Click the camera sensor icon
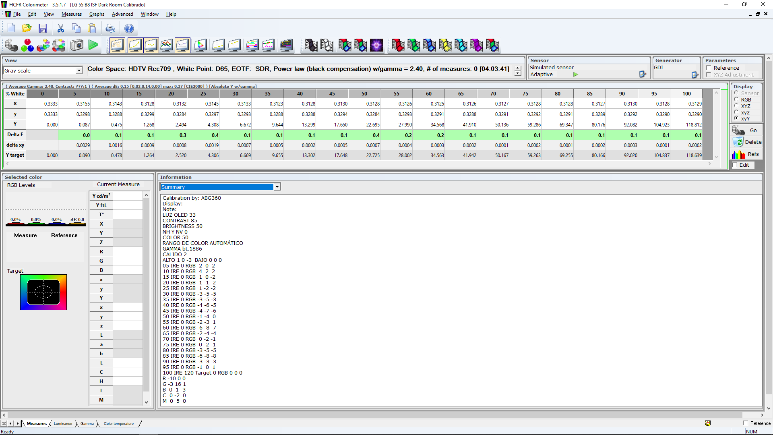This screenshot has height=435, width=773. pos(76,45)
